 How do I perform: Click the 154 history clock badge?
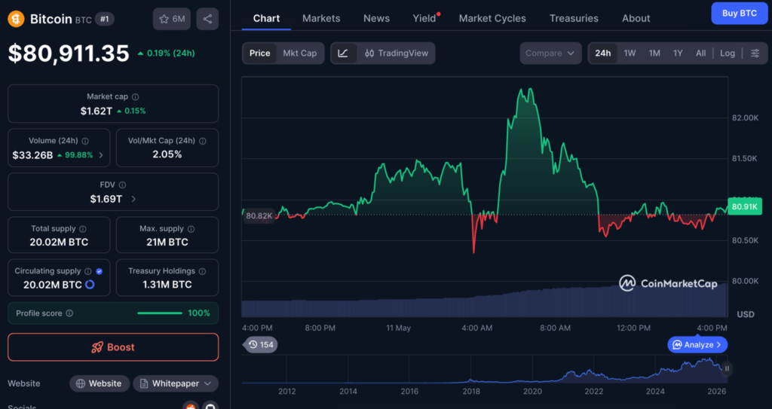coord(260,344)
